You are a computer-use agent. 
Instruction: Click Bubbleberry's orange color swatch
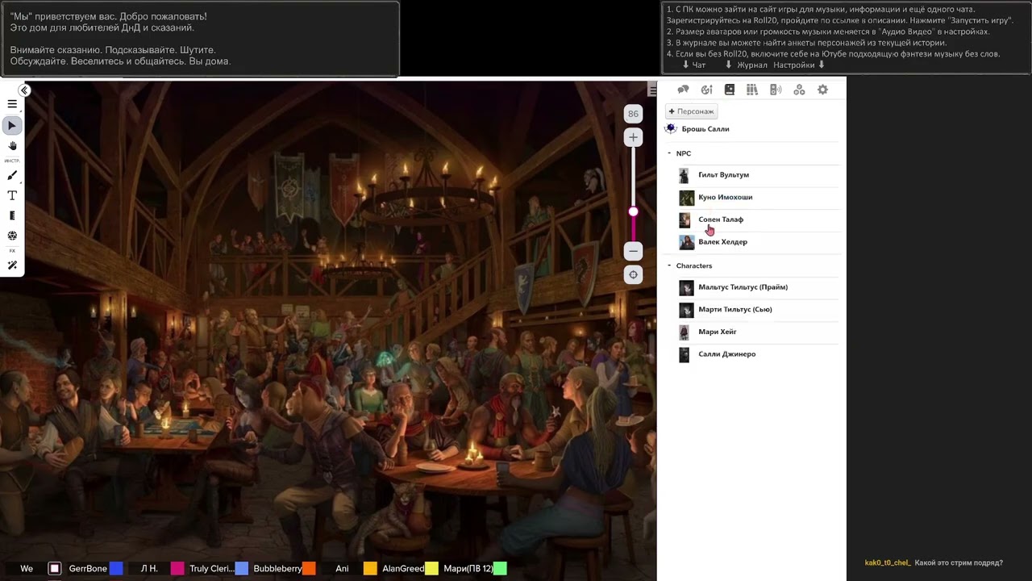point(309,569)
